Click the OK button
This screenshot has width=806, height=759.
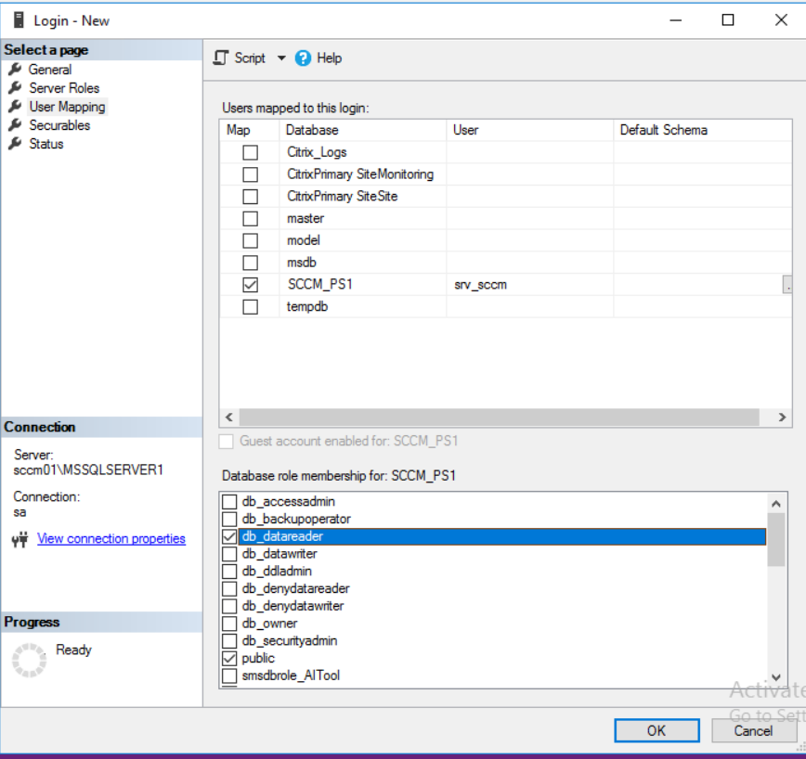click(656, 730)
